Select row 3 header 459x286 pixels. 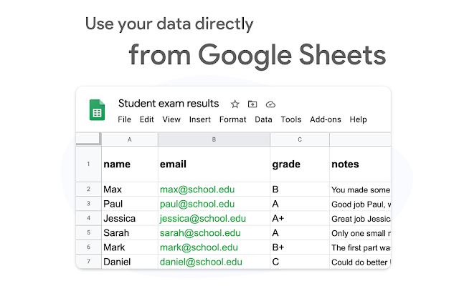tap(88, 204)
